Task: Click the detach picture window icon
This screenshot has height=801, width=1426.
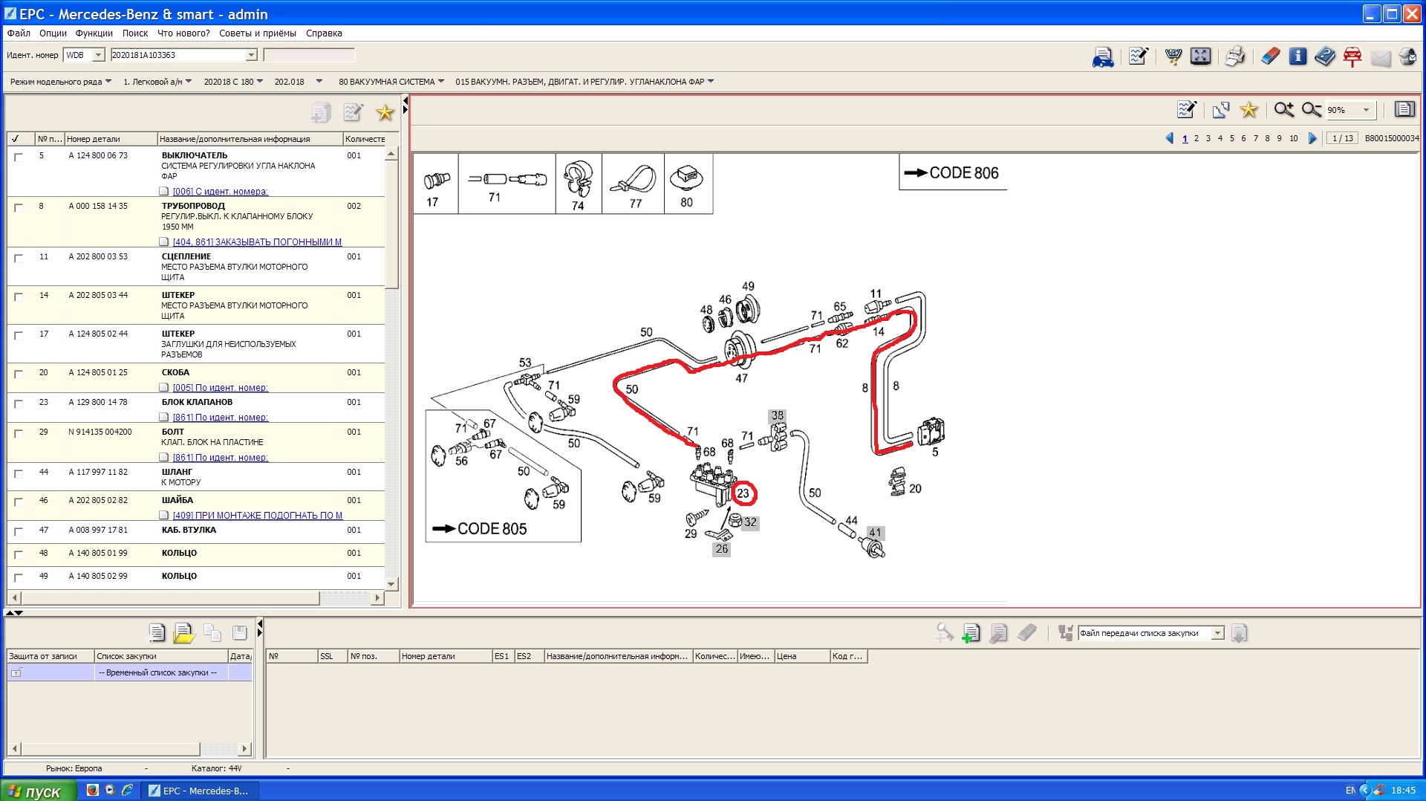Action: click(x=1221, y=110)
